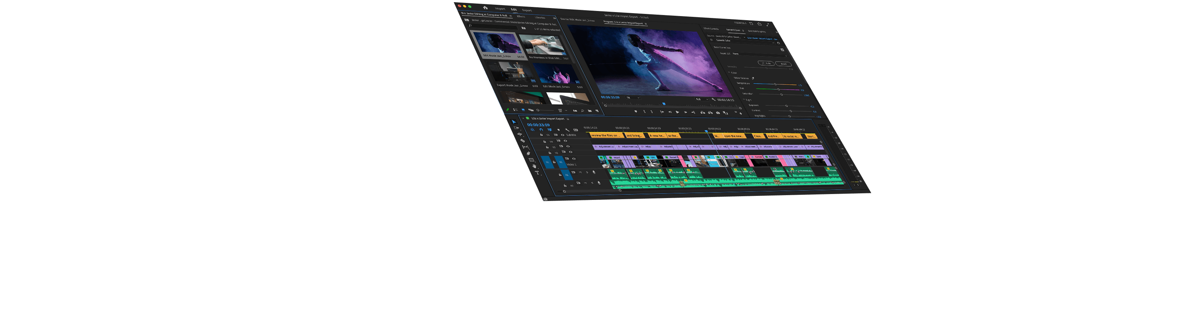Click the Auto button in Lumetri Color
The image size is (1177, 335).
click(766, 63)
